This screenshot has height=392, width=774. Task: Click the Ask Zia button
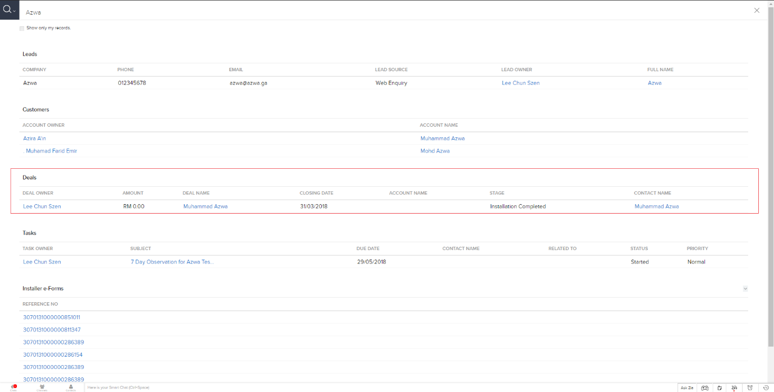(x=687, y=388)
